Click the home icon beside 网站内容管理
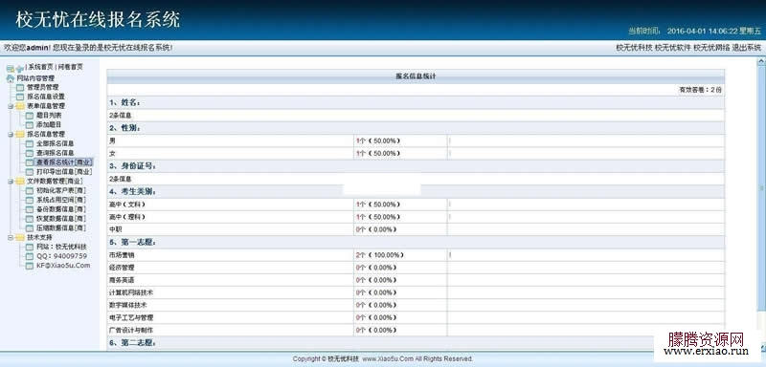This screenshot has height=367, width=766. pos(11,78)
